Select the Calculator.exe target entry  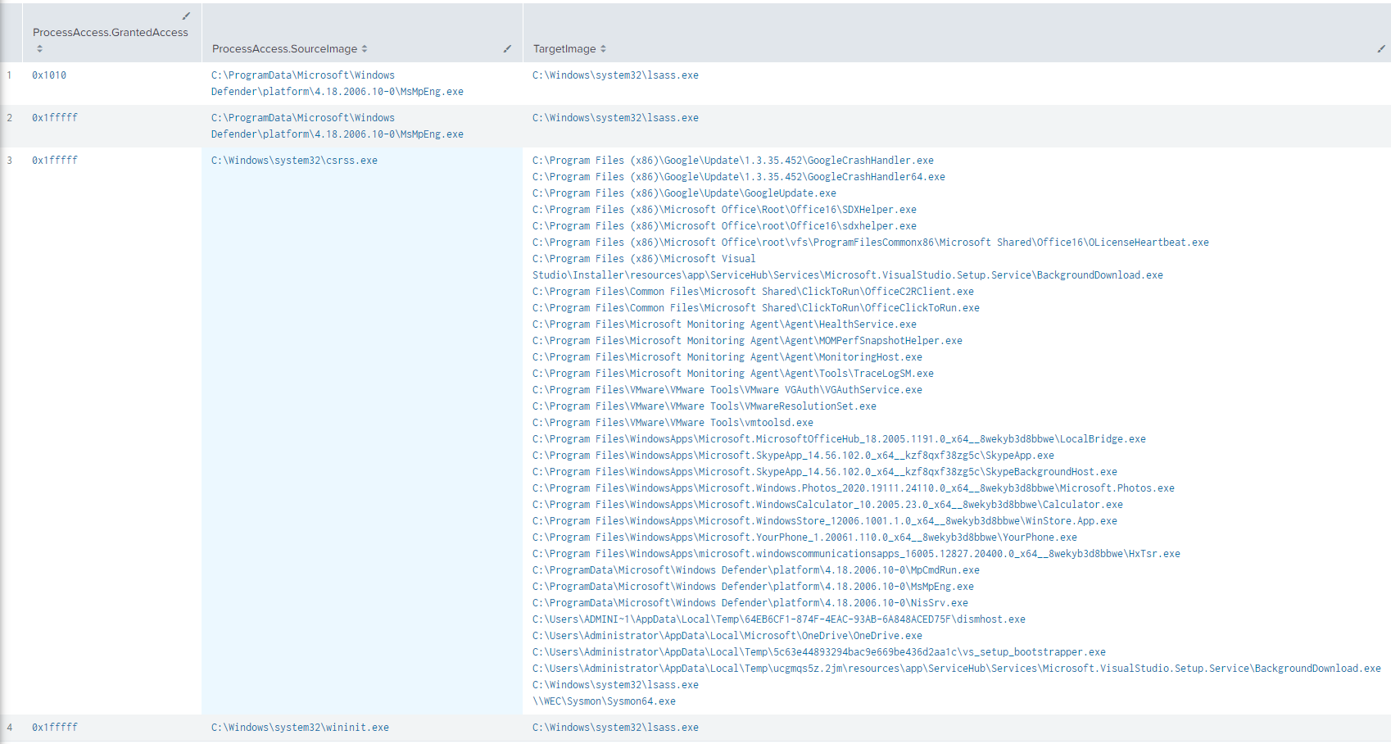(x=827, y=505)
